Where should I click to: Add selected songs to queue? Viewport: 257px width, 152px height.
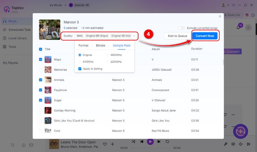pyautogui.click(x=177, y=36)
